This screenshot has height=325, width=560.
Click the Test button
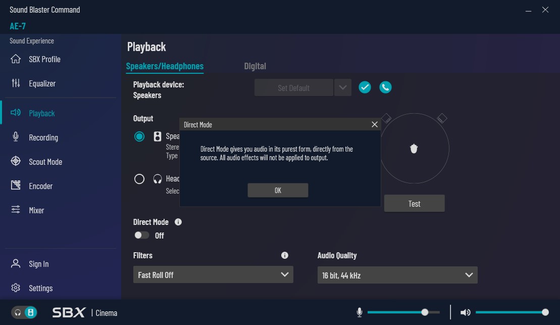pyautogui.click(x=414, y=203)
